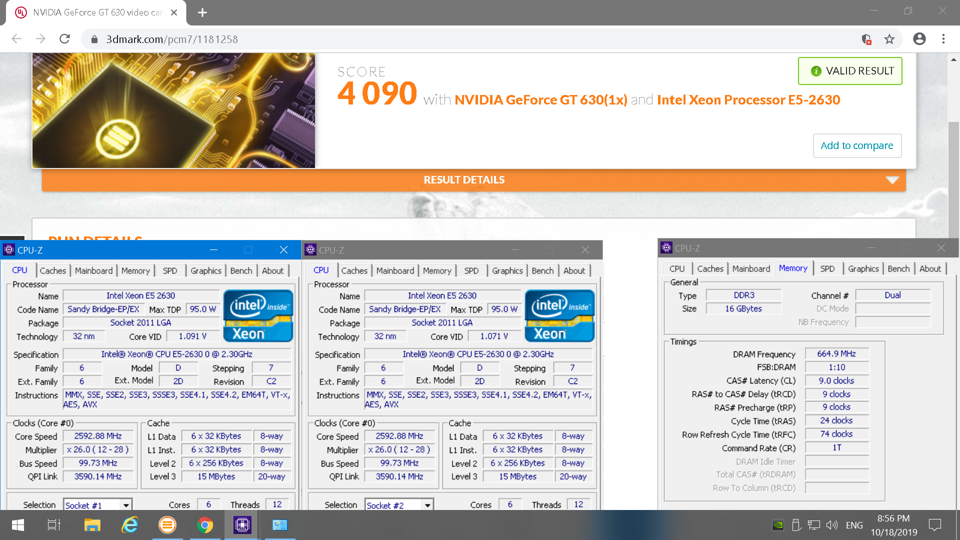Click the ENG input language indicator
This screenshot has width=960, height=540.
point(854,525)
